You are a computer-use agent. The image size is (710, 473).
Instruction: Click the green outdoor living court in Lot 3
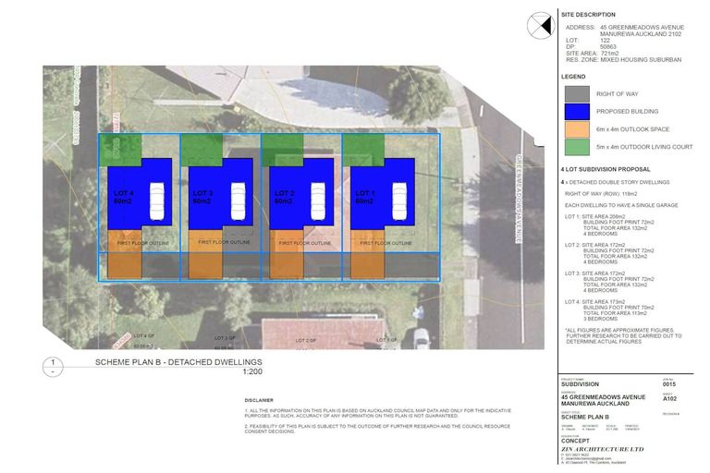point(203,149)
